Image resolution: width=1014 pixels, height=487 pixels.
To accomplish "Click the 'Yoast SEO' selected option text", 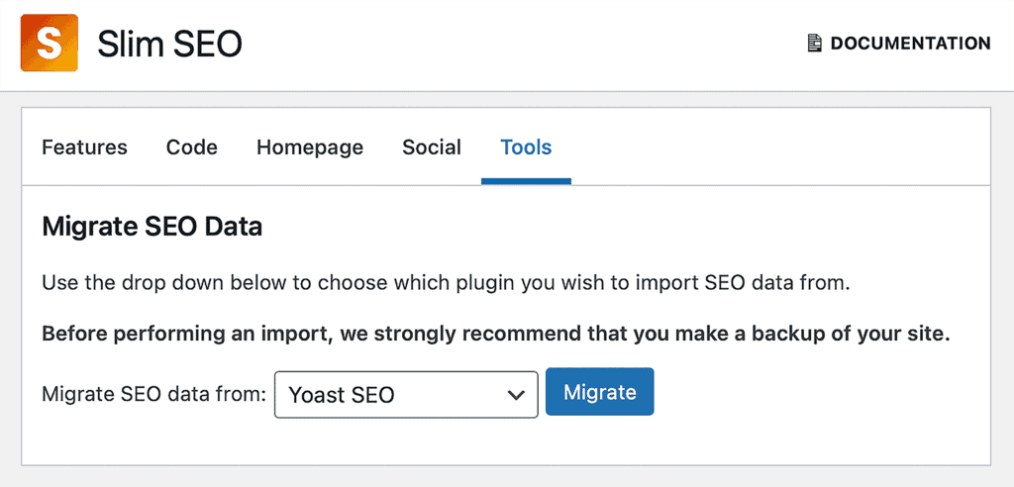I will point(342,395).
